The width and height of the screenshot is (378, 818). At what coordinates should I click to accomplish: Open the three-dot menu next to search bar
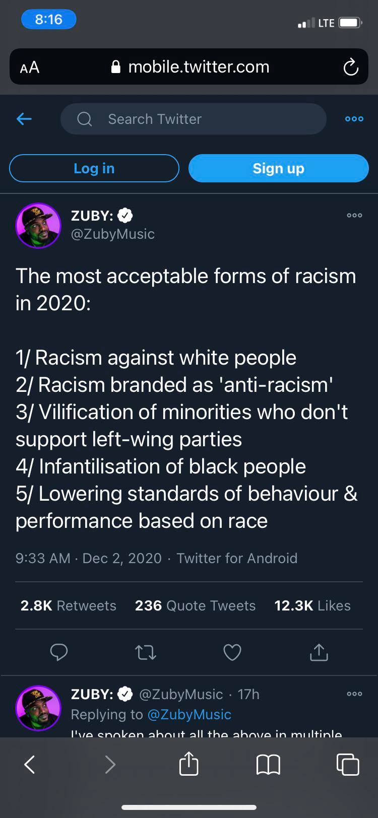coord(354,119)
